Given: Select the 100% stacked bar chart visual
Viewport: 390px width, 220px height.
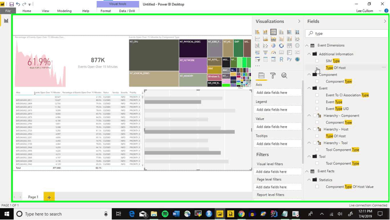Looking at the screenshot, I should (x=289, y=32).
